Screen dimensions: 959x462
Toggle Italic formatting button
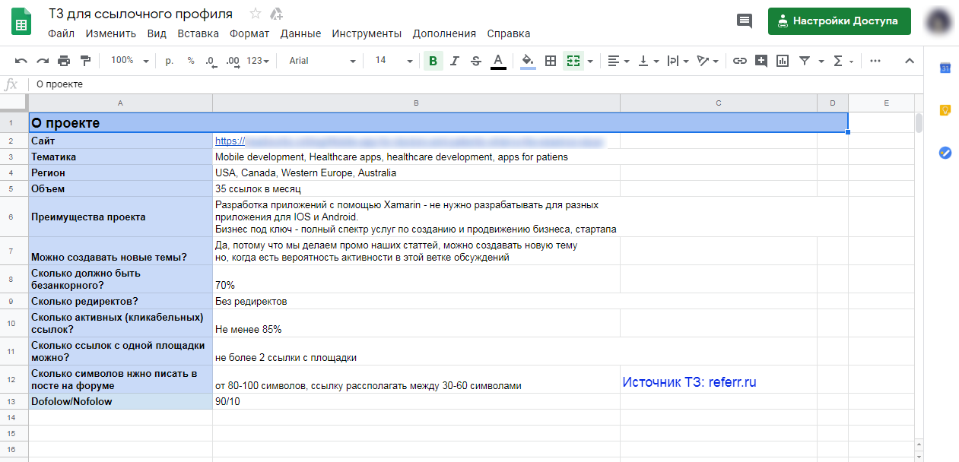pos(455,61)
